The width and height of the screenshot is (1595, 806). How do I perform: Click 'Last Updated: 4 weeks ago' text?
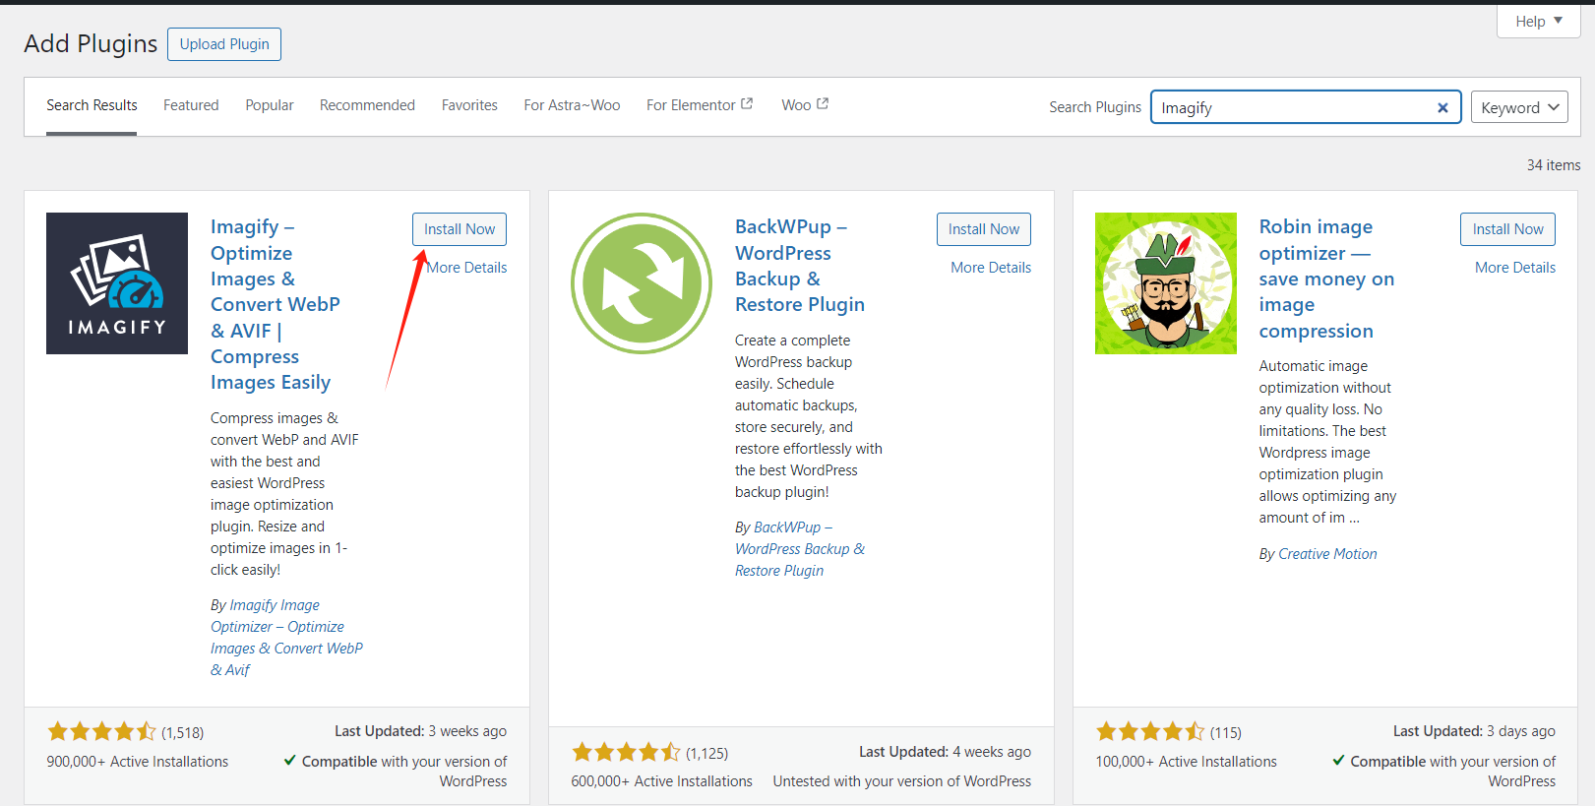coord(945,752)
